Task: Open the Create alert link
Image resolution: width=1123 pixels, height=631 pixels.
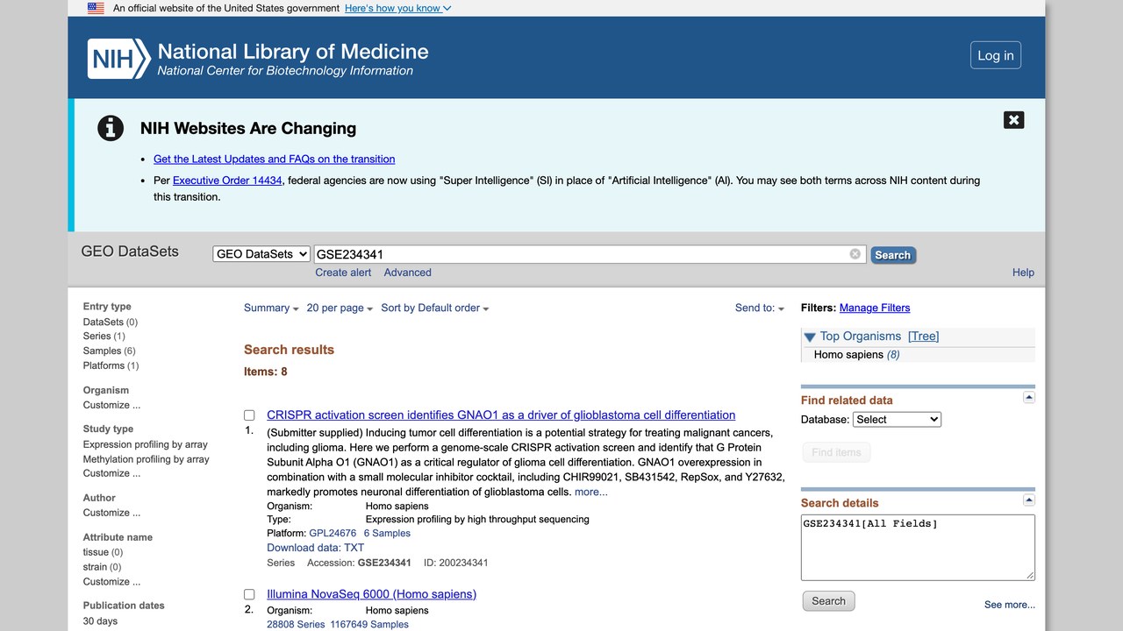Action: [x=343, y=273]
